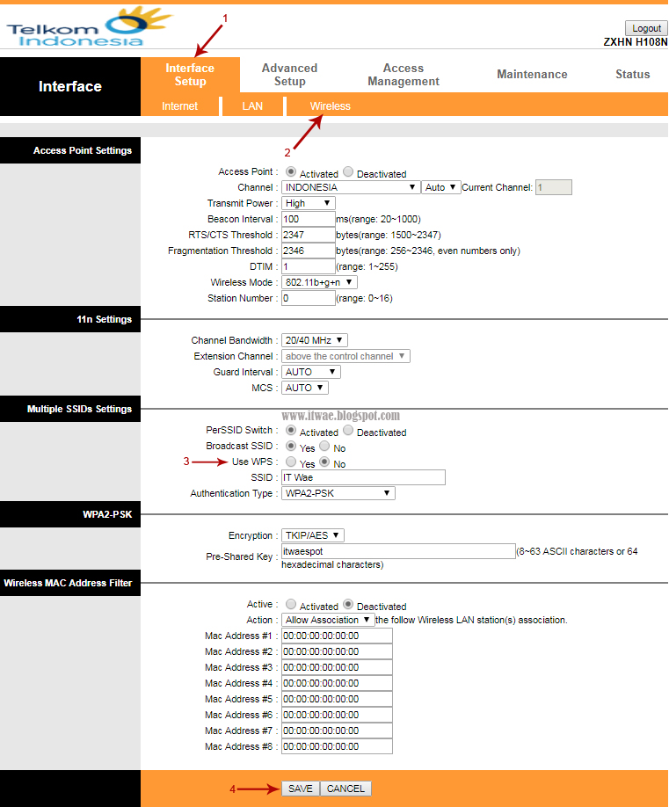
Task: Click the Mac Address #7 field
Action: (x=337, y=731)
